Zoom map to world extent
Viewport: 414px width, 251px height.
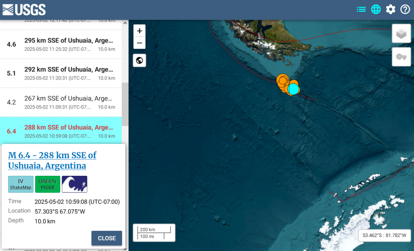tap(139, 61)
